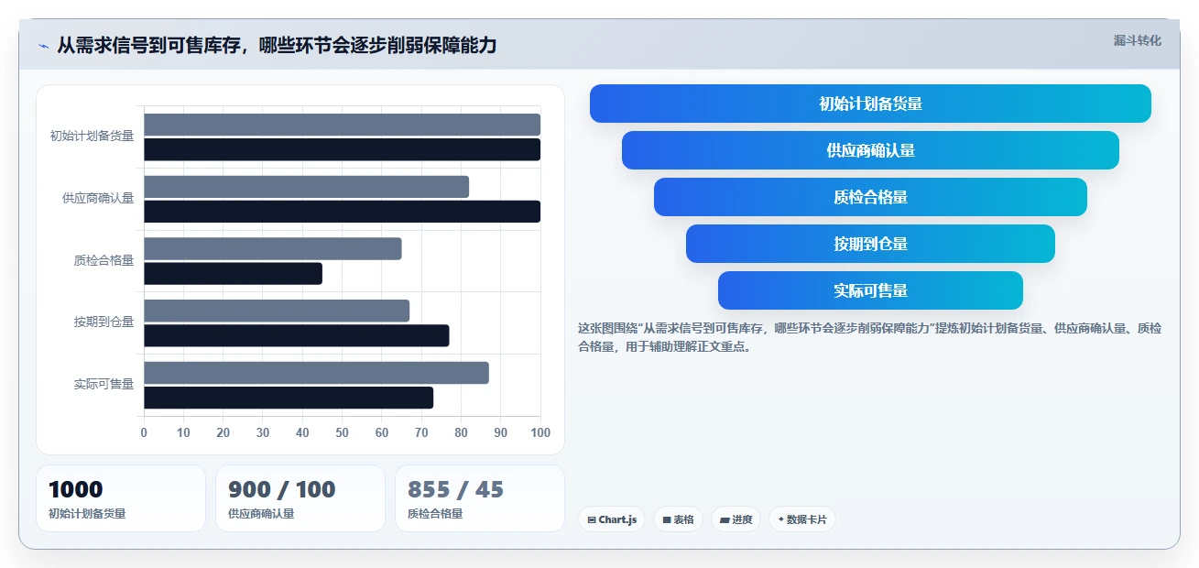Viewport: 1199px width, 568px height.
Task: Click the dark bar for 质检合格量
Action: click(x=233, y=273)
